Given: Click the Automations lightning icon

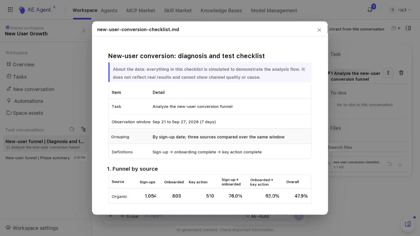Looking at the screenshot, I should [9, 100].
